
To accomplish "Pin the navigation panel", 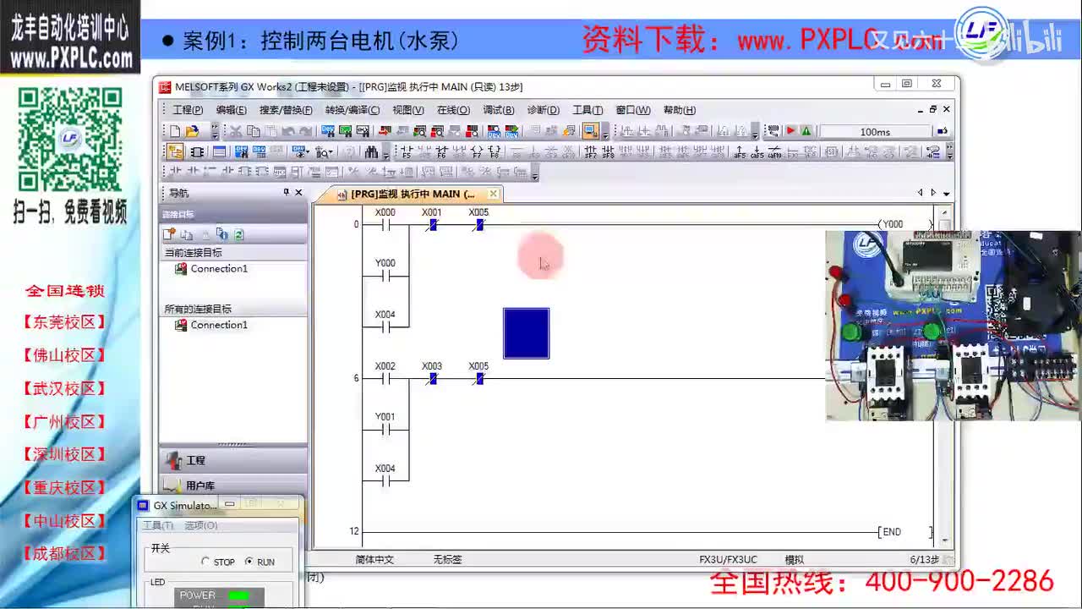I will pos(287,192).
